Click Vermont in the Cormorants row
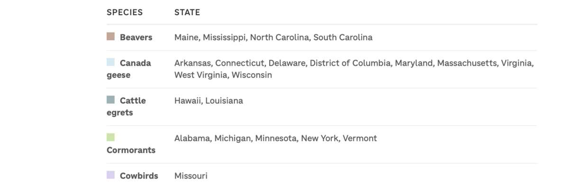This screenshot has width=569, height=188. (360, 138)
